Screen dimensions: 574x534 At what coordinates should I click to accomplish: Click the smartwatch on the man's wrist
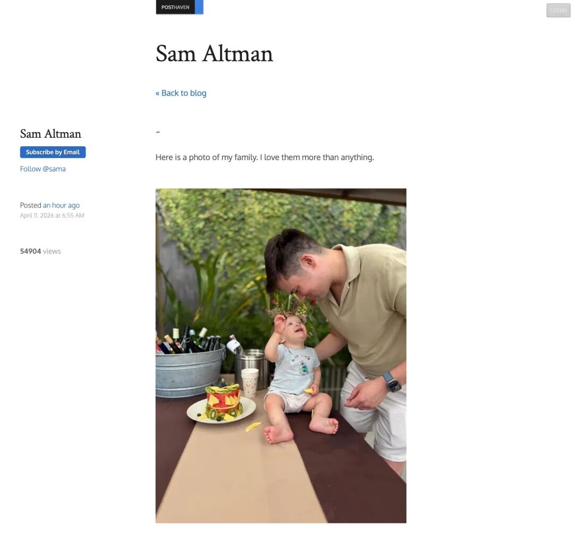[x=392, y=382]
